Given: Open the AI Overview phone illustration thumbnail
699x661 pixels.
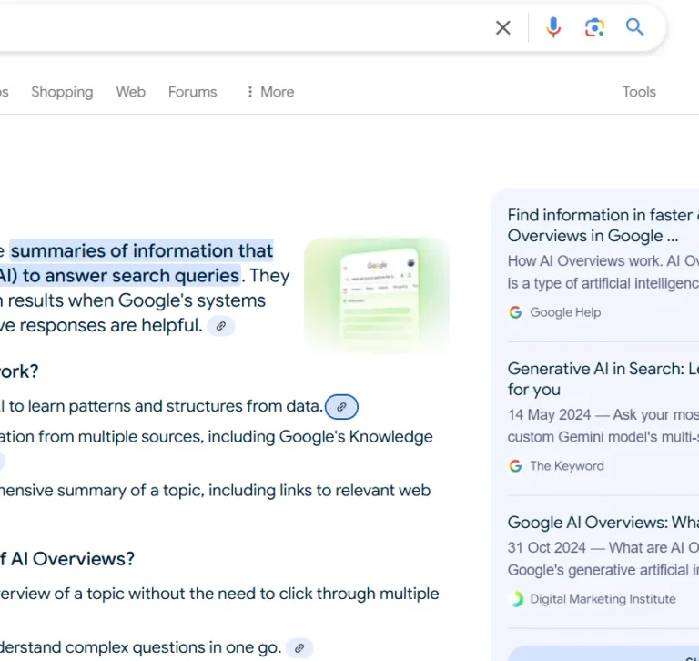Looking at the screenshot, I should [377, 296].
